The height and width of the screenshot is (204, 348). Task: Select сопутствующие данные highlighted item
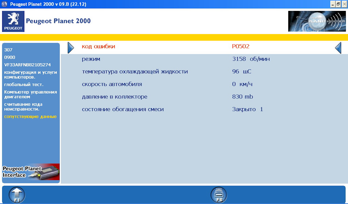pyautogui.click(x=30, y=117)
